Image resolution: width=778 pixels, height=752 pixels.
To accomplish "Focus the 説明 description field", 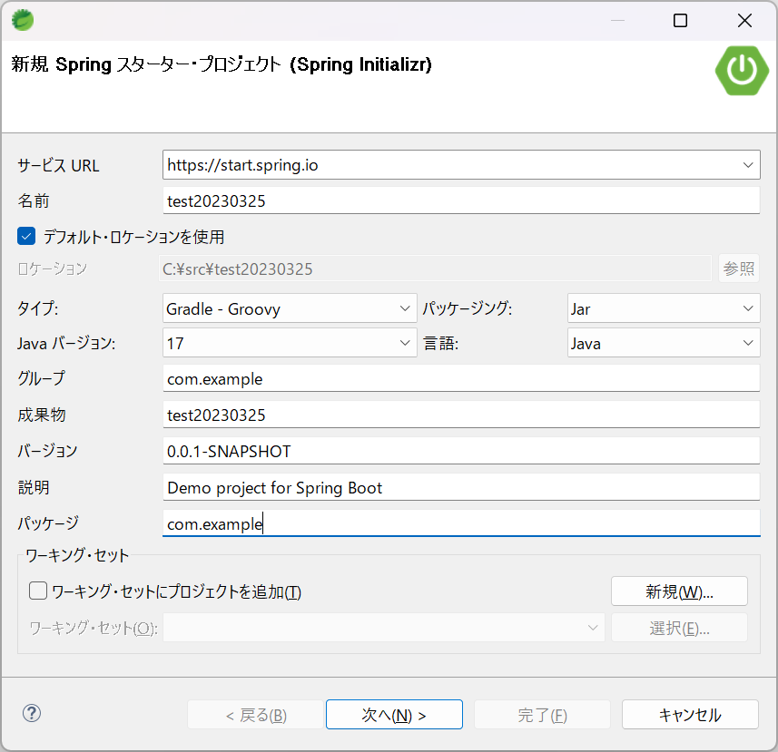I will [460, 487].
